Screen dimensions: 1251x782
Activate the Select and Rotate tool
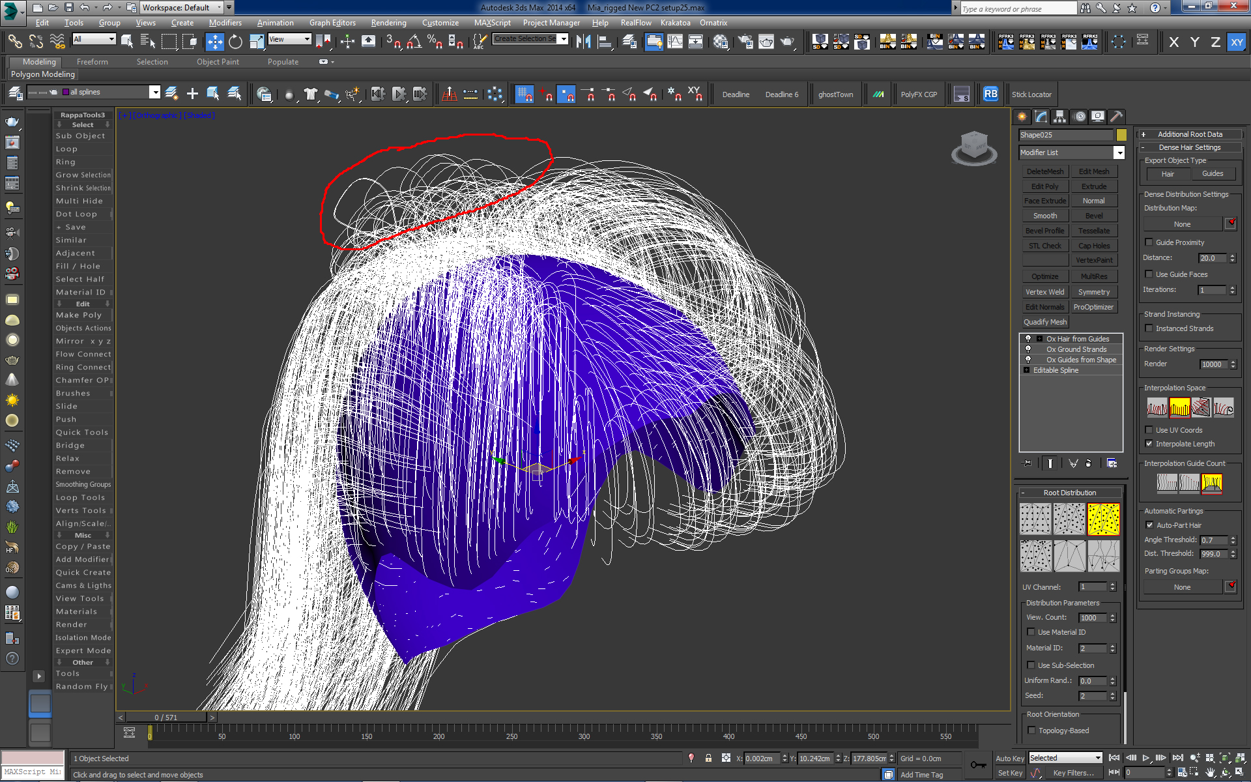coord(235,42)
